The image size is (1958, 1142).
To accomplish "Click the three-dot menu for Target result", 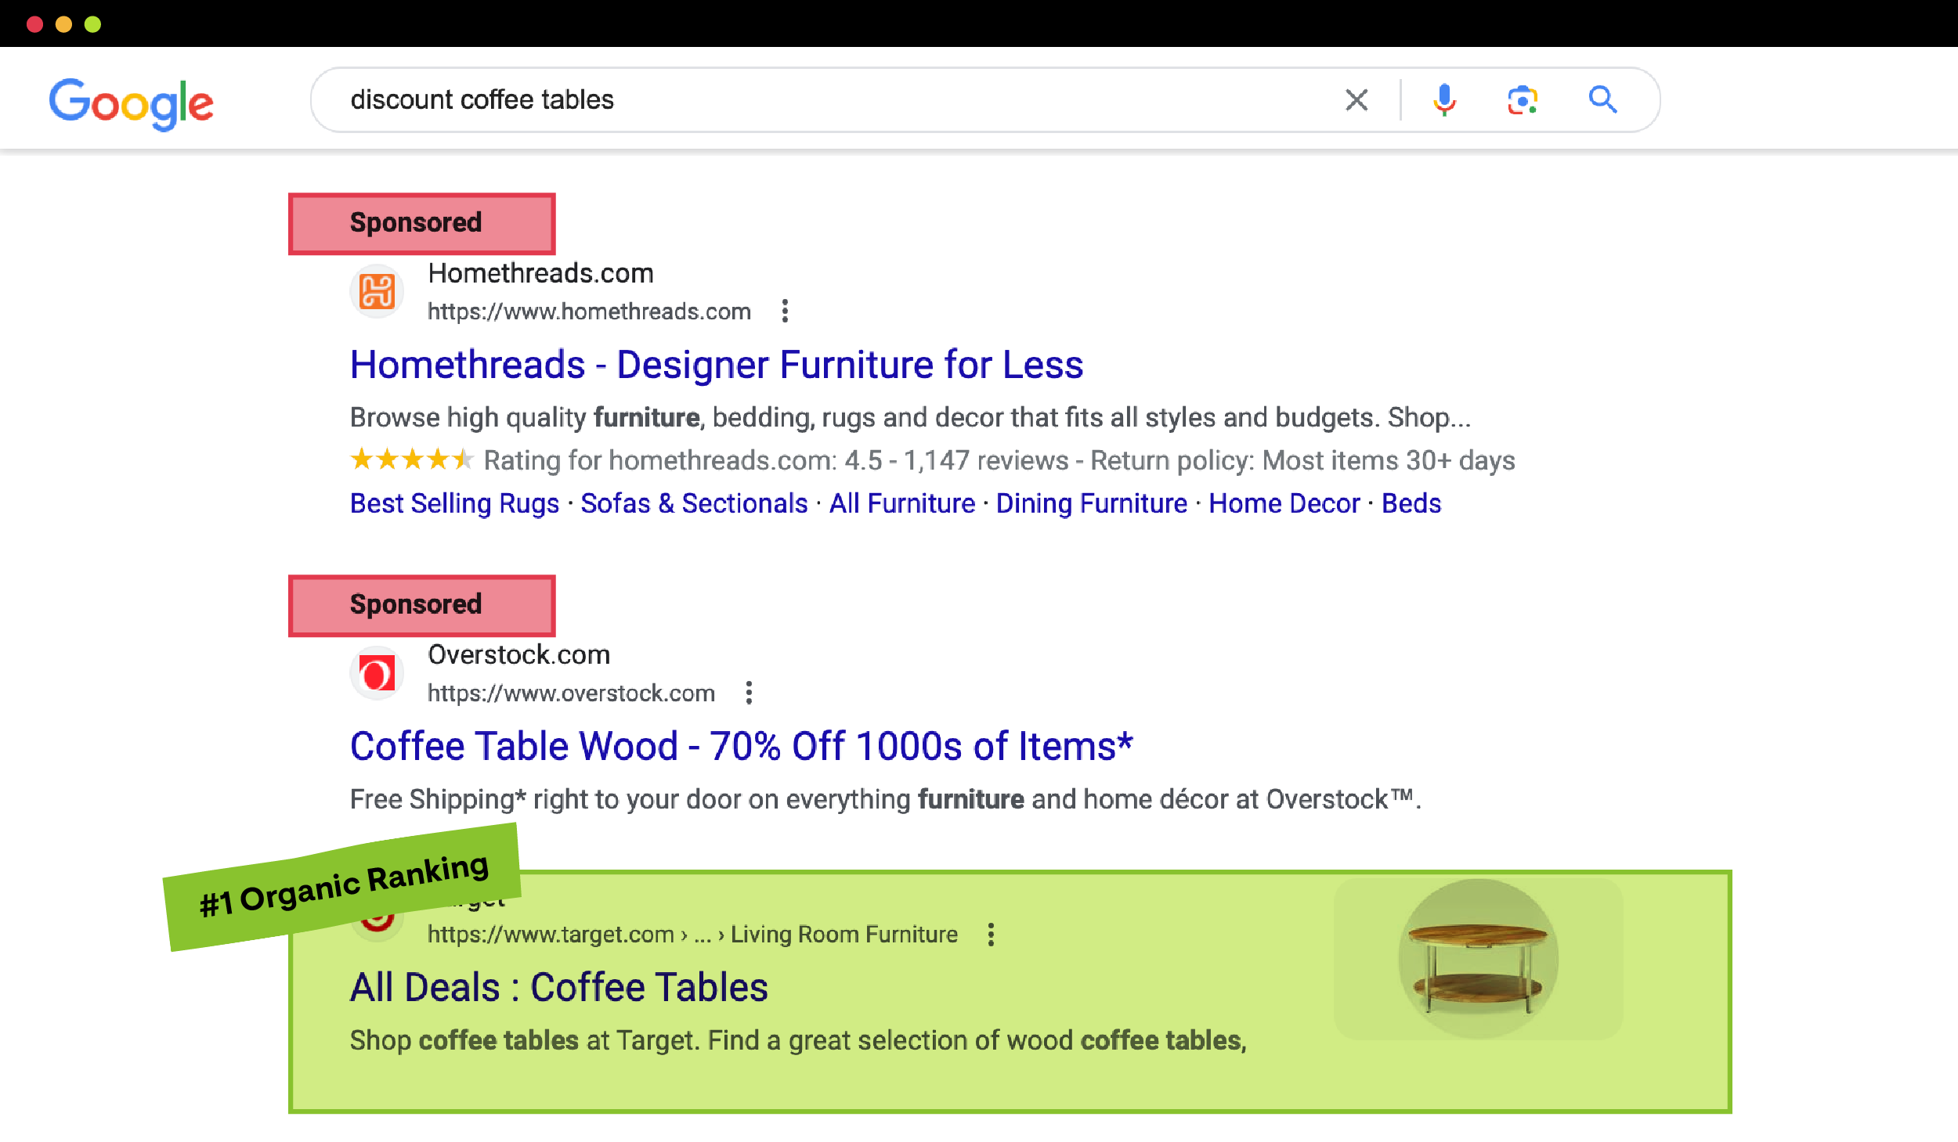I will (x=992, y=934).
